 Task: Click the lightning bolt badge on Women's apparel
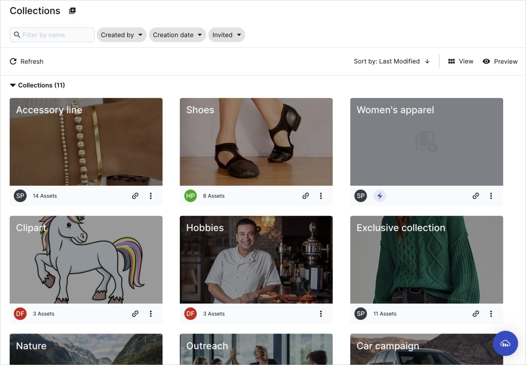click(380, 196)
